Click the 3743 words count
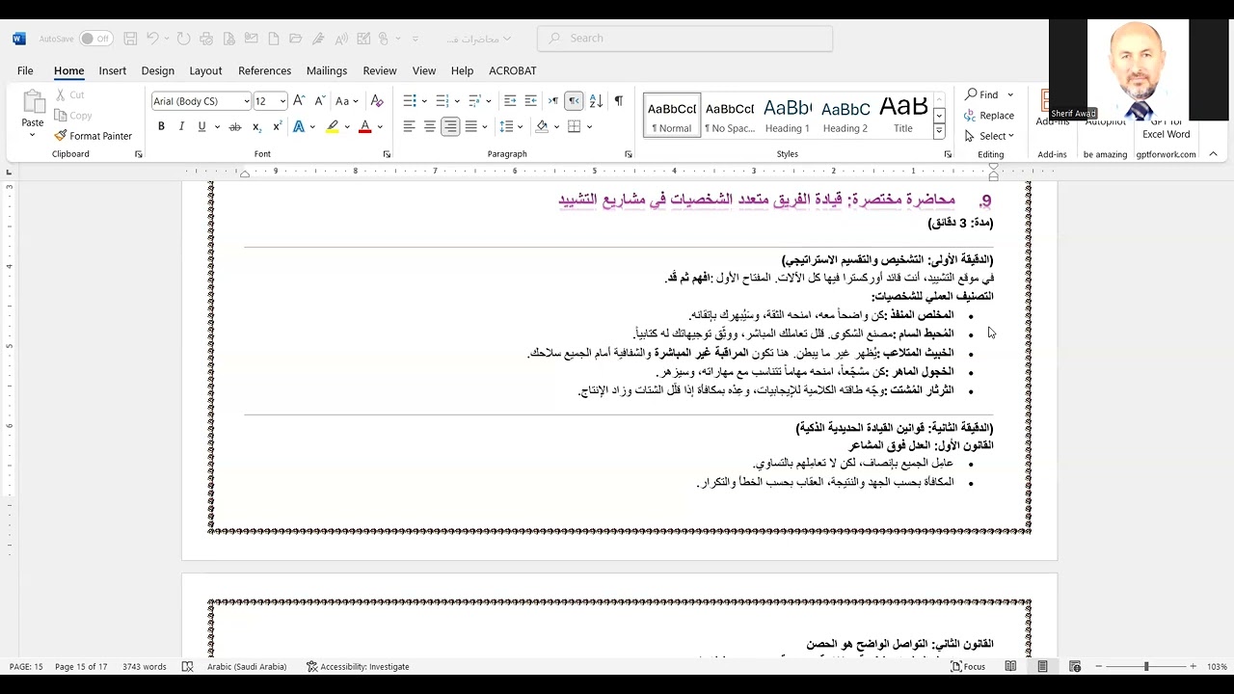Image resolution: width=1234 pixels, height=694 pixels. click(x=145, y=667)
